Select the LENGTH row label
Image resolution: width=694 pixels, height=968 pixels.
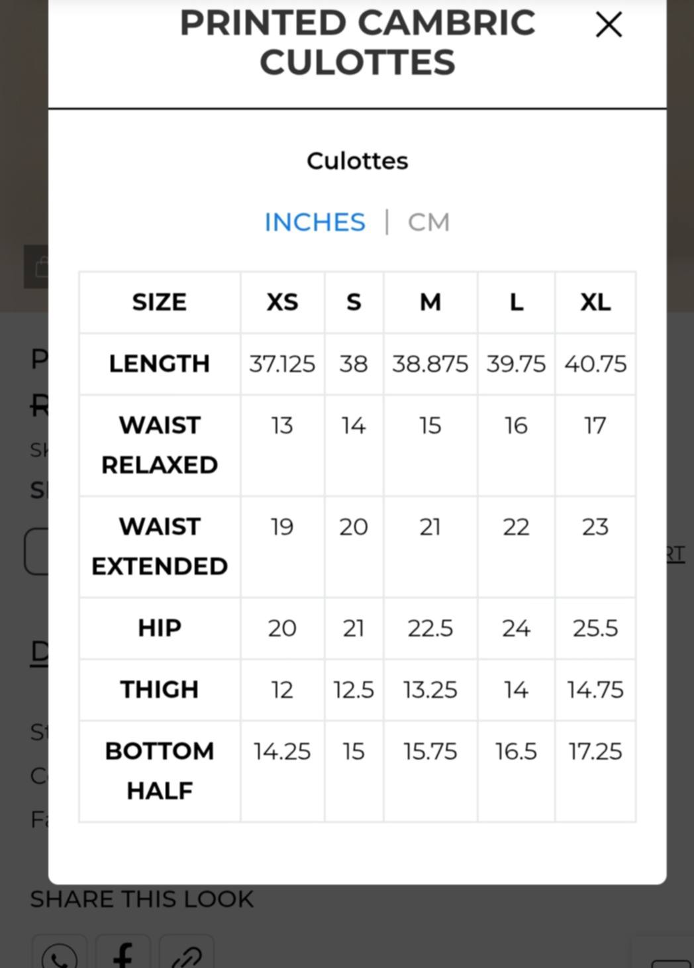click(160, 364)
